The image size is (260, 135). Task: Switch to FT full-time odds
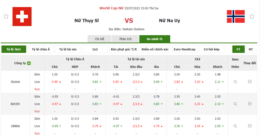(238, 49)
